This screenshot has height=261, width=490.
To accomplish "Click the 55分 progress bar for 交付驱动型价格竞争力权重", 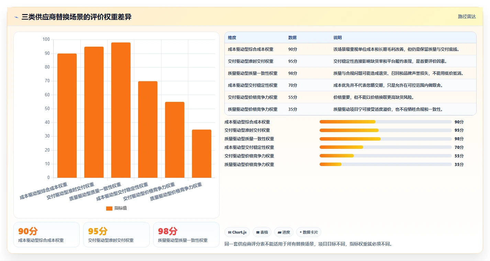I will 386,156.
